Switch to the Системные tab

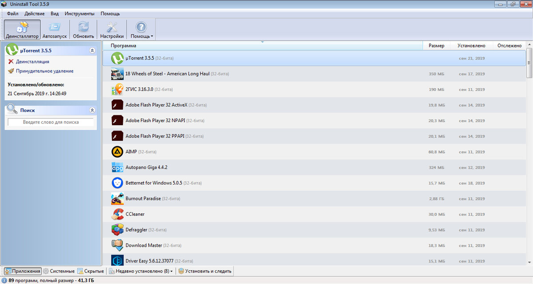click(59, 271)
